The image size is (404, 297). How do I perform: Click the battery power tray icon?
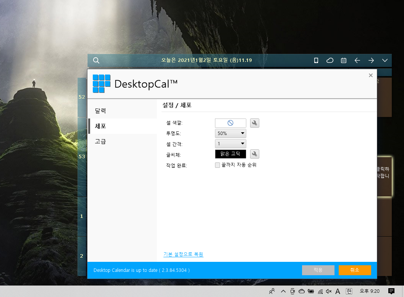[311, 291]
